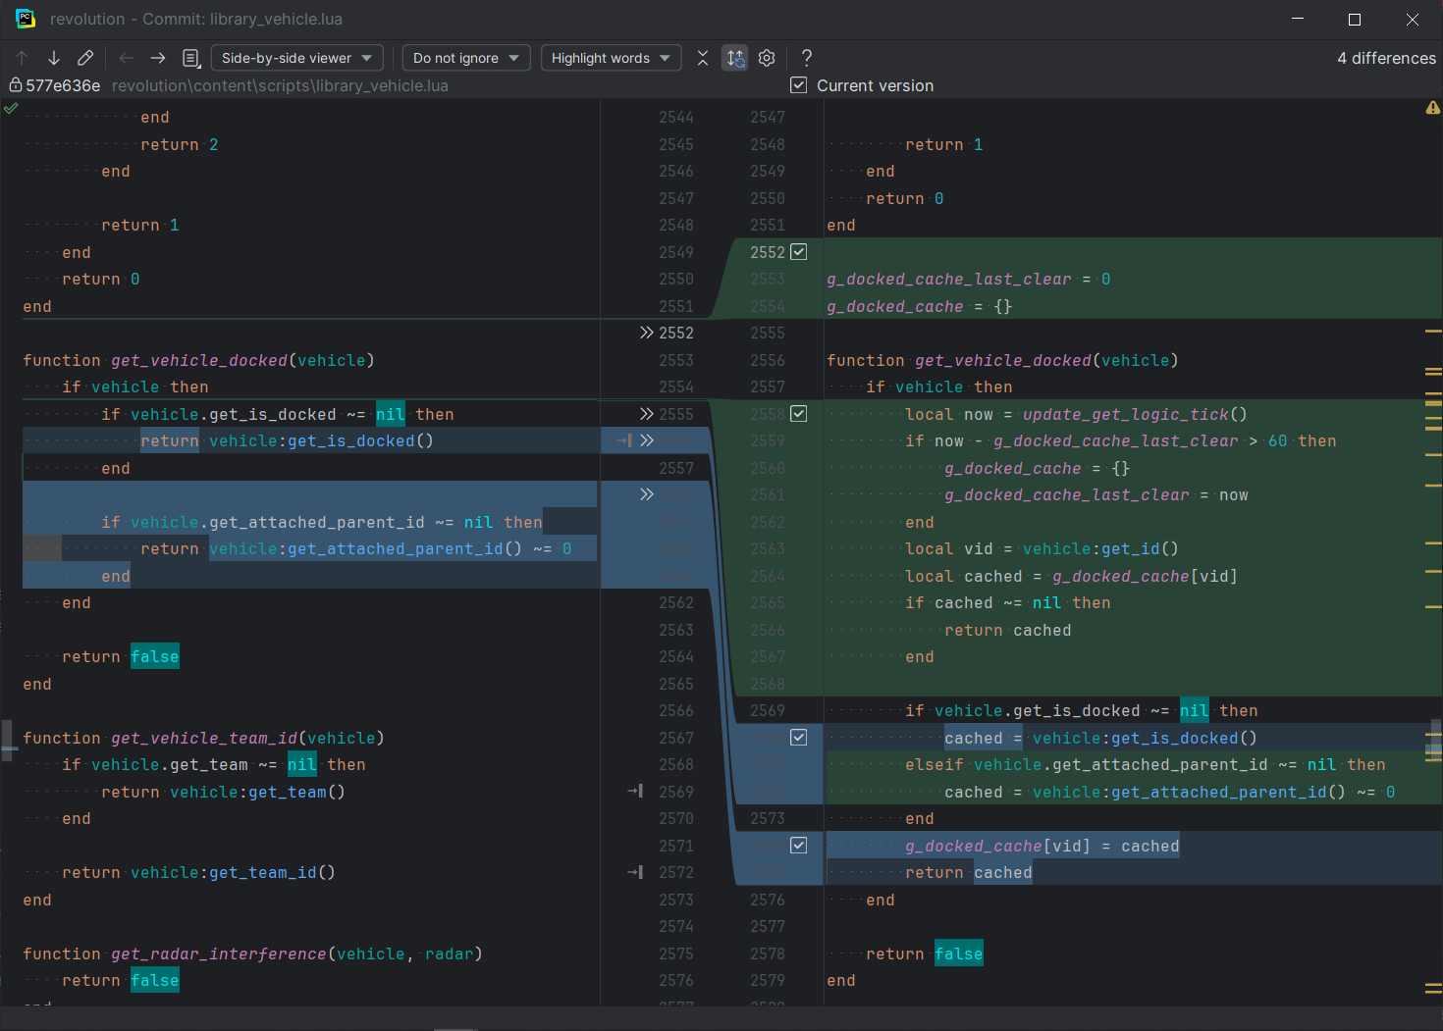Apply change chevron at left line 2552
Screen dimensions: 1443x1031
click(646, 333)
